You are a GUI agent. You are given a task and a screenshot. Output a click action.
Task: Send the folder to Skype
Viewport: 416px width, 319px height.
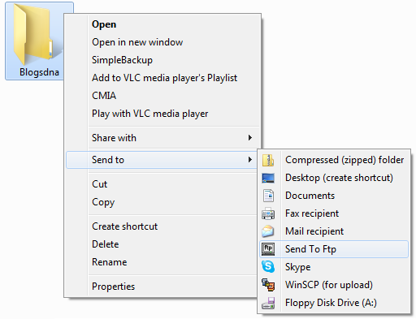tap(334, 267)
